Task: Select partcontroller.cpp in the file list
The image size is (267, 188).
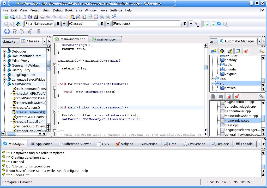Action: pyautogui.click(x=237, y=111)
